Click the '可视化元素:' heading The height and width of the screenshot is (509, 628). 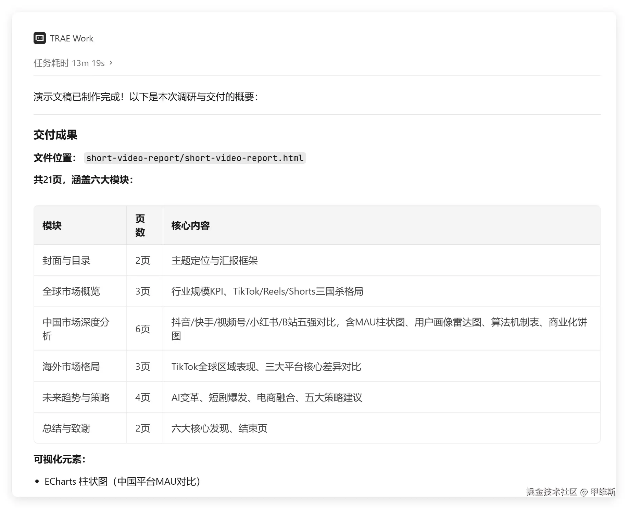click(x=60, y=459)
